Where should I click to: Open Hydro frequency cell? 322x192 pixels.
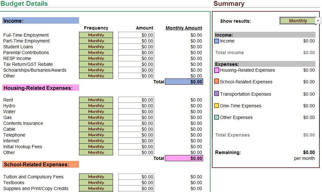(x=96, y=106)
